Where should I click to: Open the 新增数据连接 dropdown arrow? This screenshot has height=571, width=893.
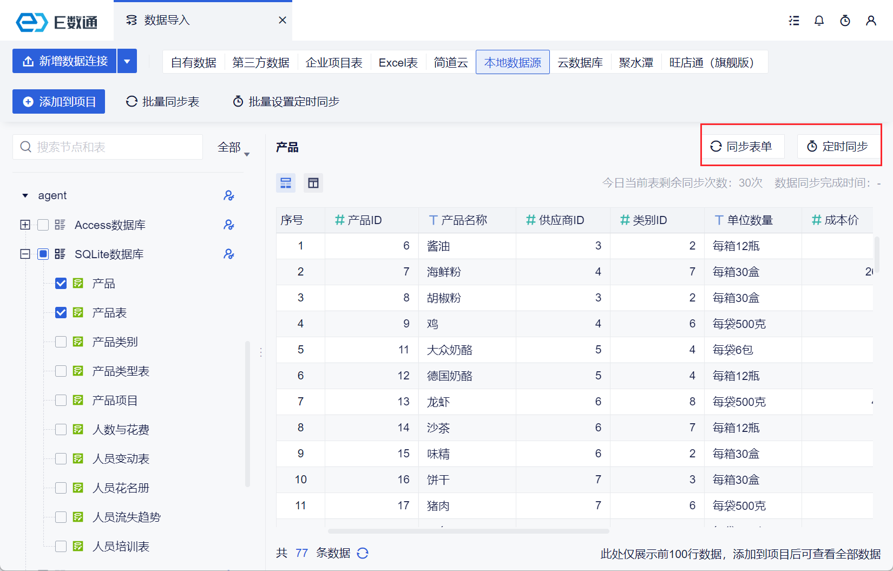[x=127, y=61]
